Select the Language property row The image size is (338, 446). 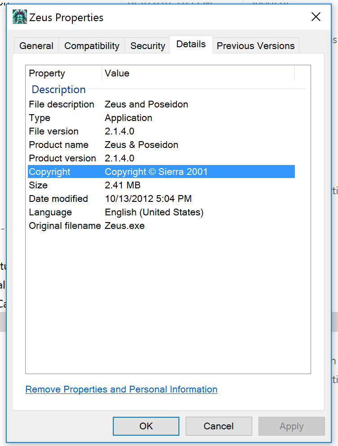pyautogui.click(x=161, y=212)
